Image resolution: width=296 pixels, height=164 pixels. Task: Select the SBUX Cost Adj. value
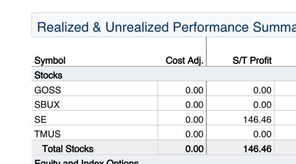[194, 105]
